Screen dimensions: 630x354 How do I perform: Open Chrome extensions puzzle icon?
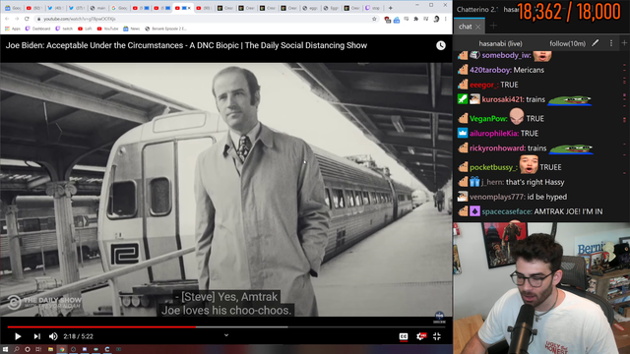(x=415, y=19)
